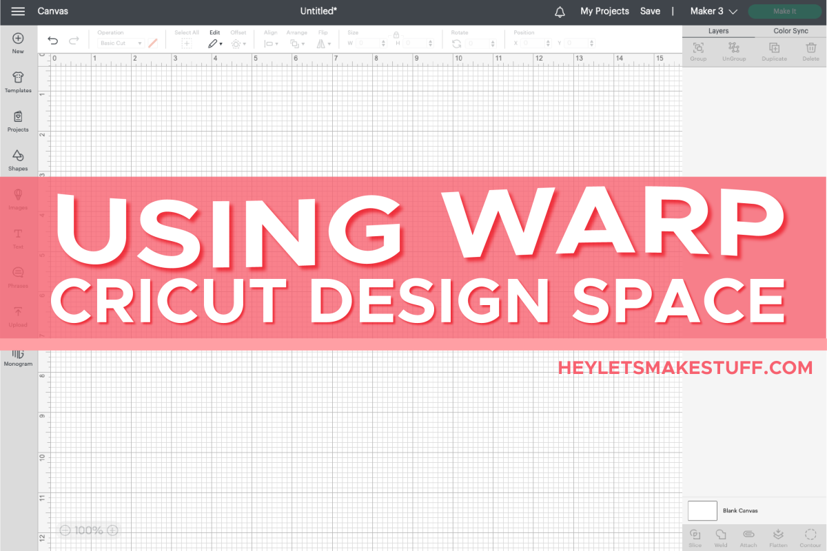
Task: Switch to the Color Sync tab
Action: tap(790, 31)
